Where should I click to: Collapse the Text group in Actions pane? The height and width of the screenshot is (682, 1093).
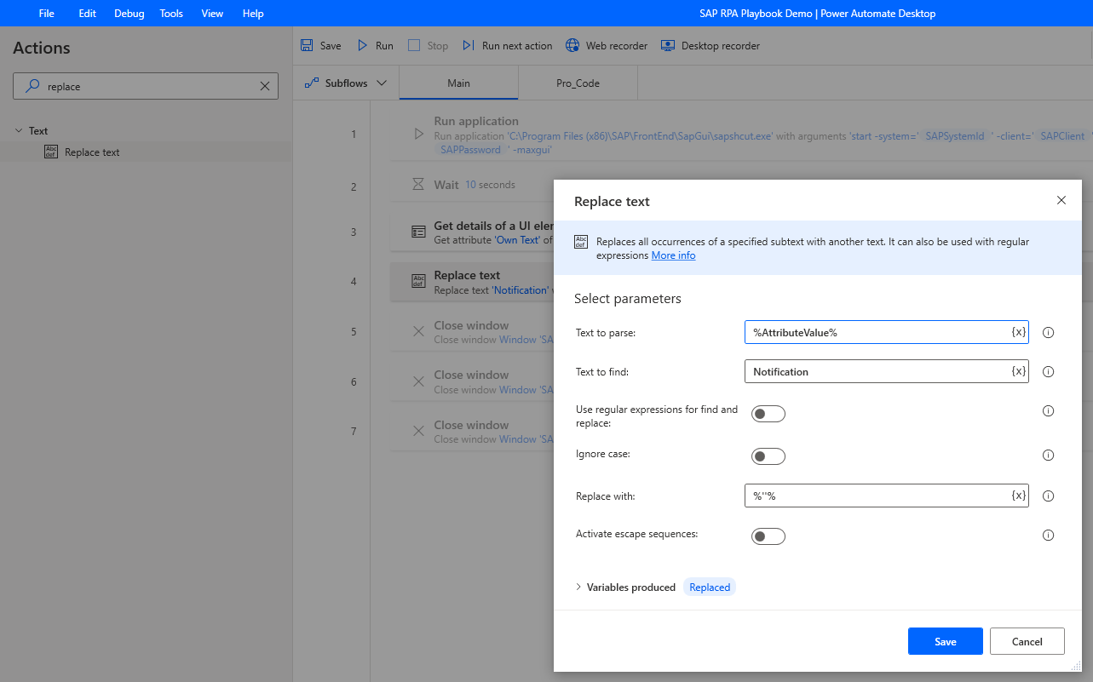(x=20, y=129)
